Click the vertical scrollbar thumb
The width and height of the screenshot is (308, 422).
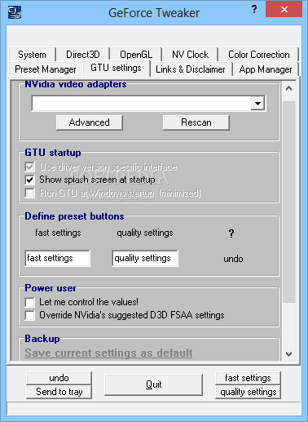[x=288, y=202]
